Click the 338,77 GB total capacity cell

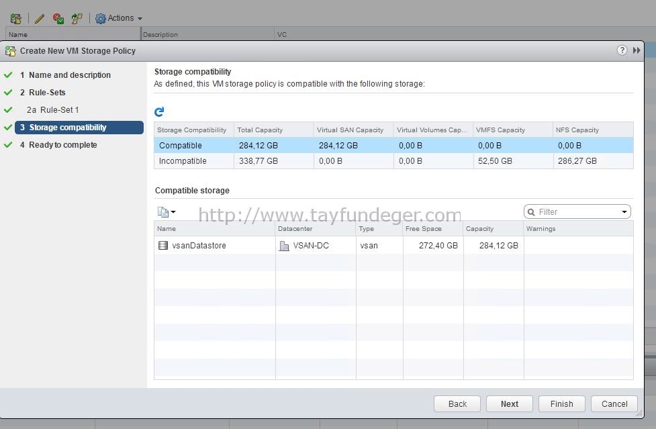click(273, 161)
